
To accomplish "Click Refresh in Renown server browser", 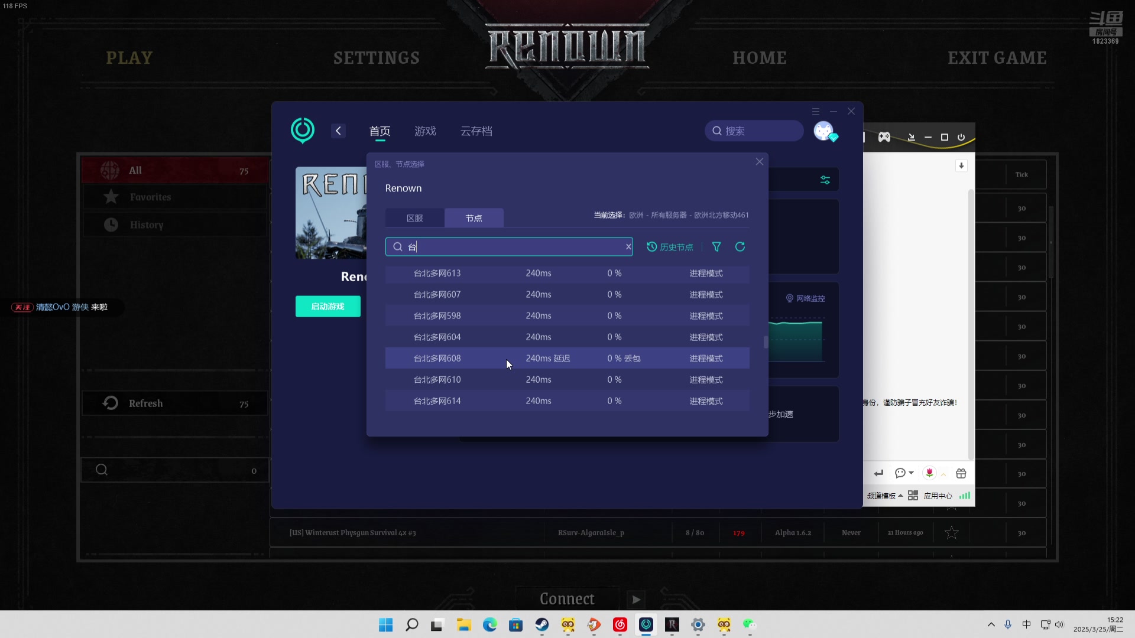I will (175, 403).
